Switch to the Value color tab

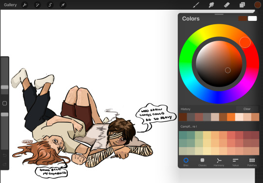pyautogui.click(x=235, y=162)
